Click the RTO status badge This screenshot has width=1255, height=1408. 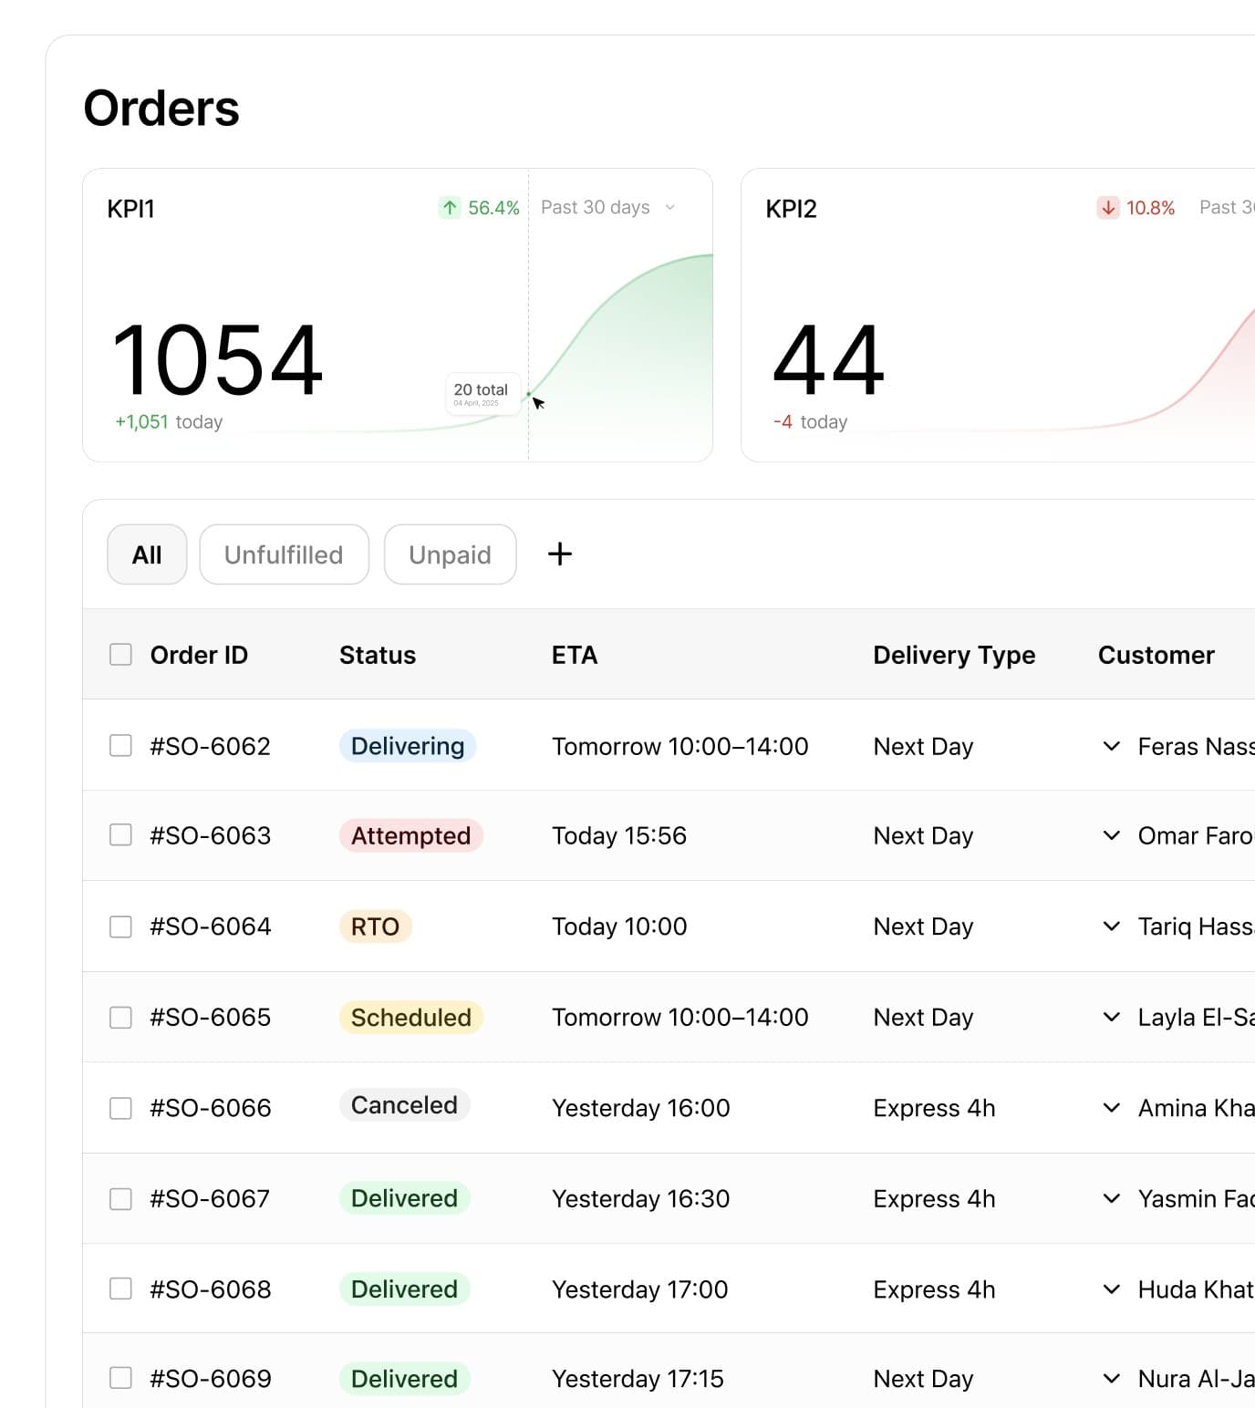376,927
